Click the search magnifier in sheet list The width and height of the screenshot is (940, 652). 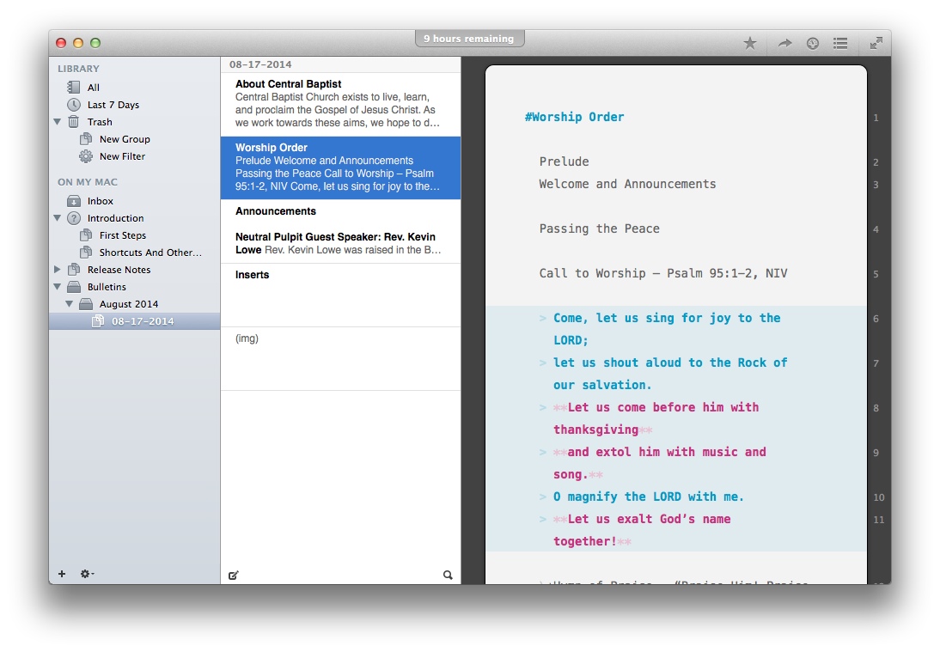coord(448,575)
